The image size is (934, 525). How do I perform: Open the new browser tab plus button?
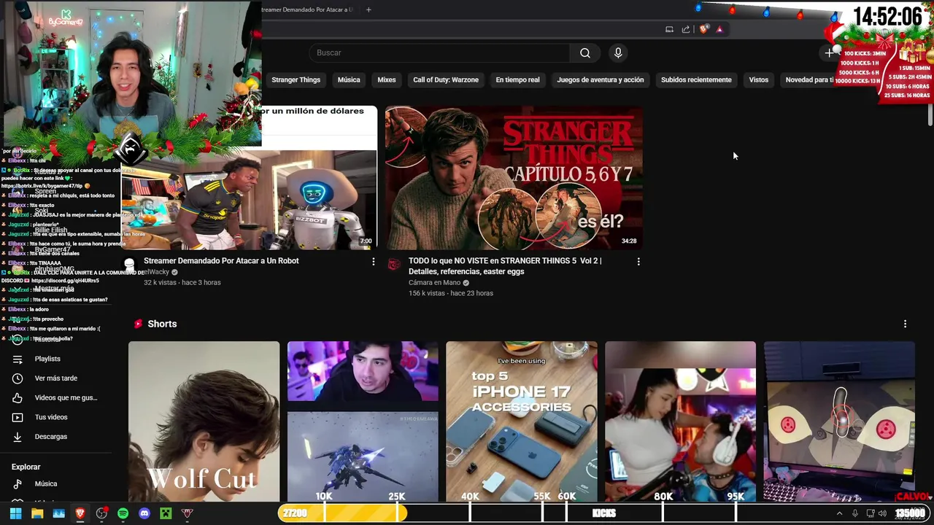(x=368, y=9)
